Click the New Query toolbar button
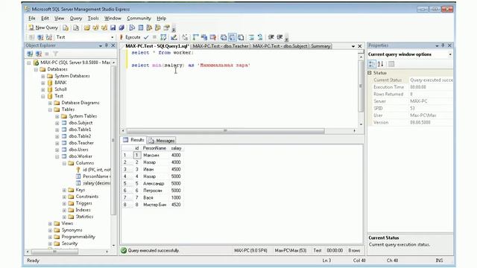Viewport: 477px width, 268px height. pyautogui.click(x=43, y=28)
